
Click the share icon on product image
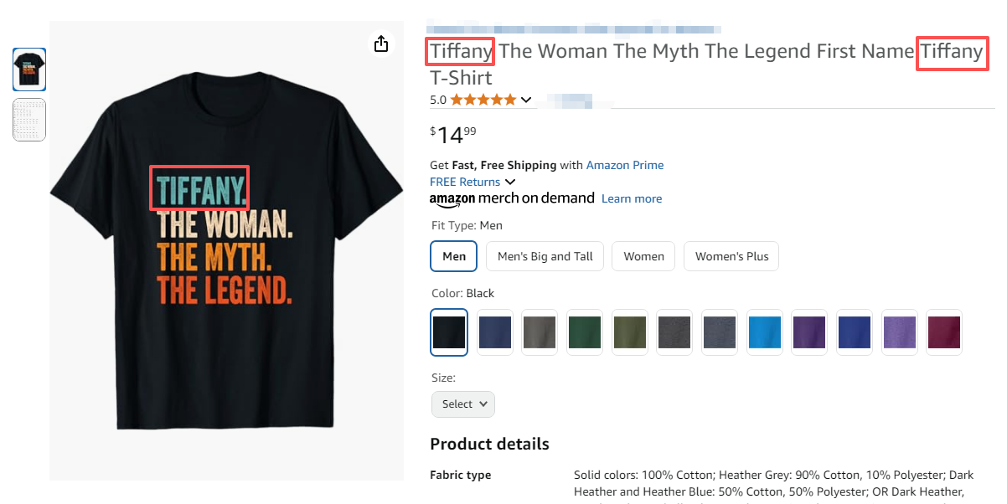pos(381,44)
